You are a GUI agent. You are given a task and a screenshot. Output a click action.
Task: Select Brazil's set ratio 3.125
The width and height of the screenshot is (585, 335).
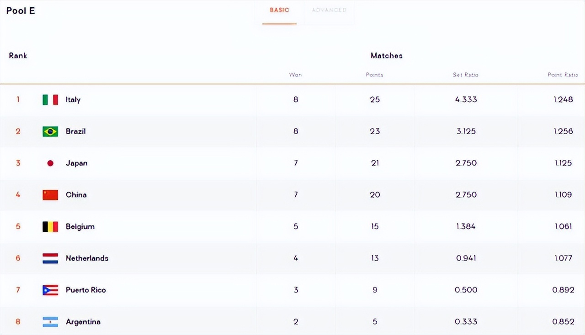[466, 131]
